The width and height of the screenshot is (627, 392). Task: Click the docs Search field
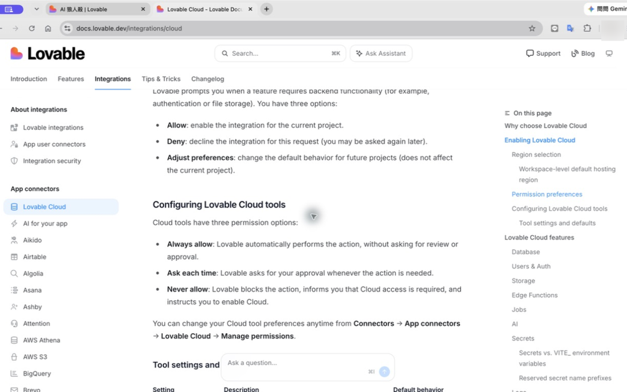[280, 54]
